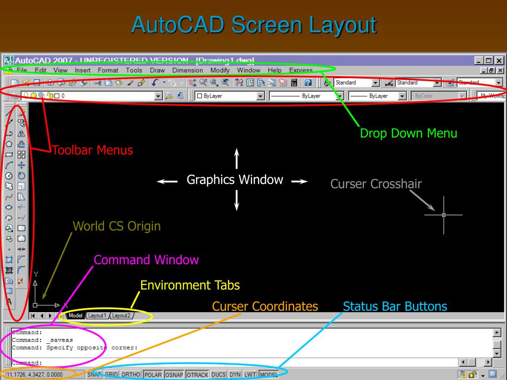507x380 pixels.
Task: Open the Format menu
Action: [108, 70]
